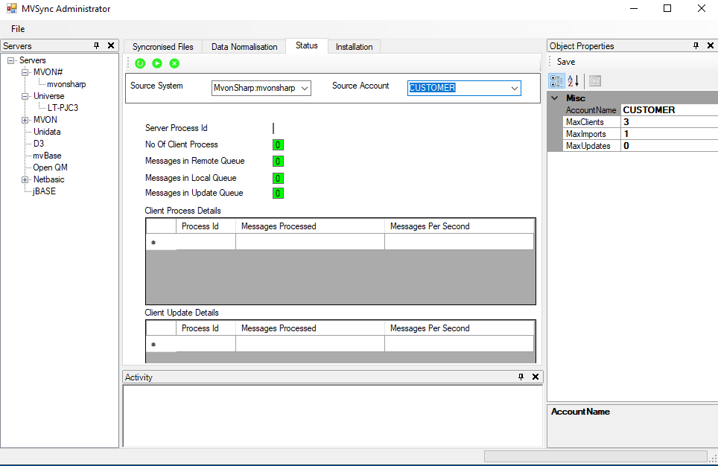Select Open QM in server tree
Screen dimensions: 718x466
(x=50, y=167)
